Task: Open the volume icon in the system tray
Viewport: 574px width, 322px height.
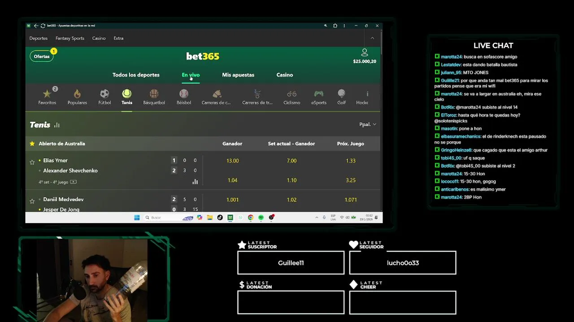Action: 348,218
